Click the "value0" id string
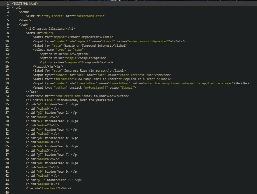 (44, 109)
